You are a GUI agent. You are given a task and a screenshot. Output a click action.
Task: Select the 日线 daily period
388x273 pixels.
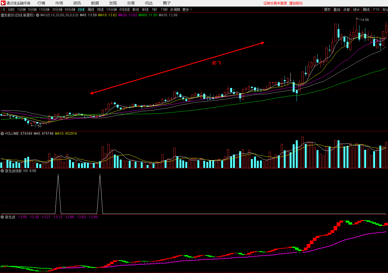(81, 10)
